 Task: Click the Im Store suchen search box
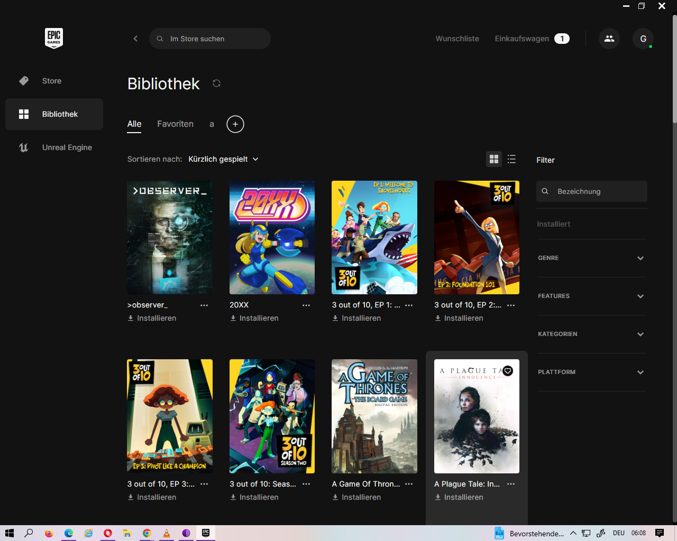point(210,39)
